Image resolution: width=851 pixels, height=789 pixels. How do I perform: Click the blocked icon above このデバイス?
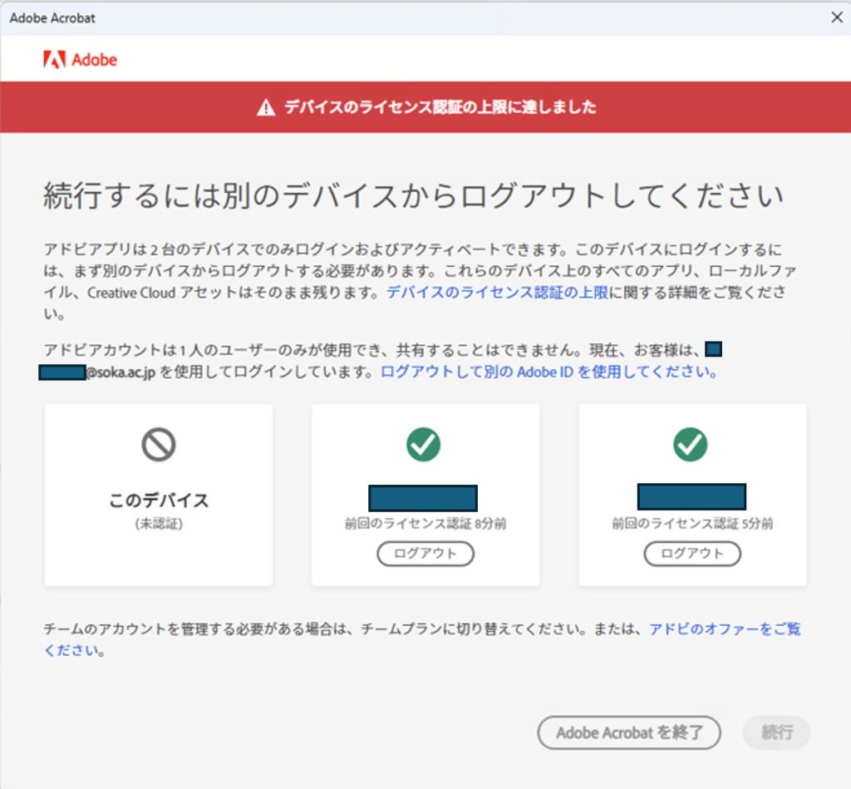coord(158,446)
